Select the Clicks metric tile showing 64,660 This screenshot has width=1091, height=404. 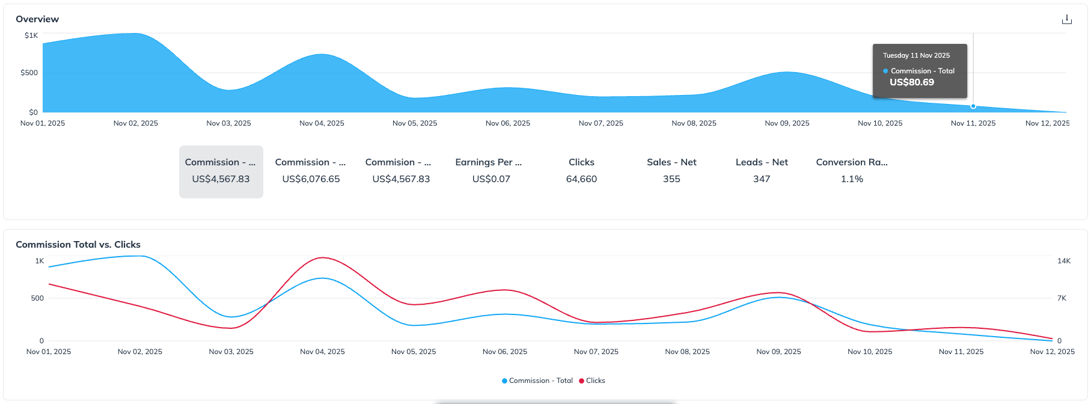[x=581, y=171]
